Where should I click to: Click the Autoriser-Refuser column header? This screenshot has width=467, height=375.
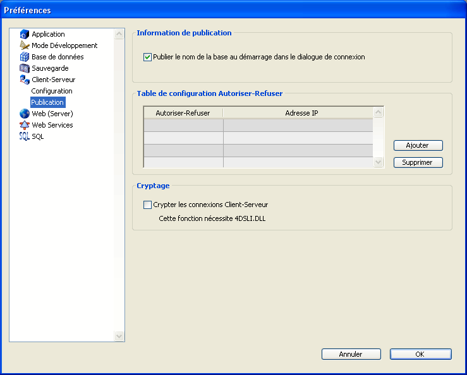point(183,112)
